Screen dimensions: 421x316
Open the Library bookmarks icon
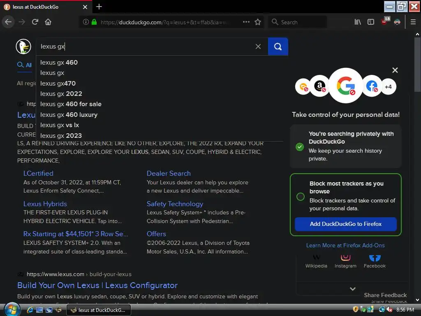coord(358,22)
